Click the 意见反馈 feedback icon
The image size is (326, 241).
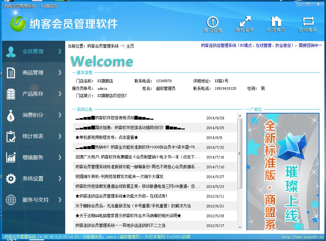pyautogui.click(x=213, y=22)
